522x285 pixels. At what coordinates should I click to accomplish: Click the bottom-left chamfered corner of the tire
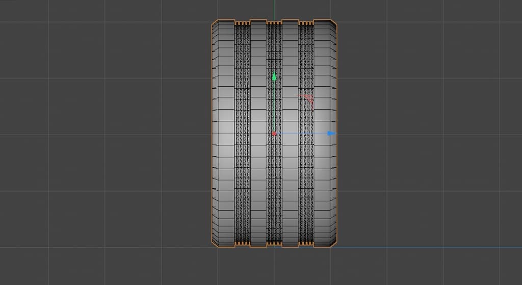click(215, 244)
